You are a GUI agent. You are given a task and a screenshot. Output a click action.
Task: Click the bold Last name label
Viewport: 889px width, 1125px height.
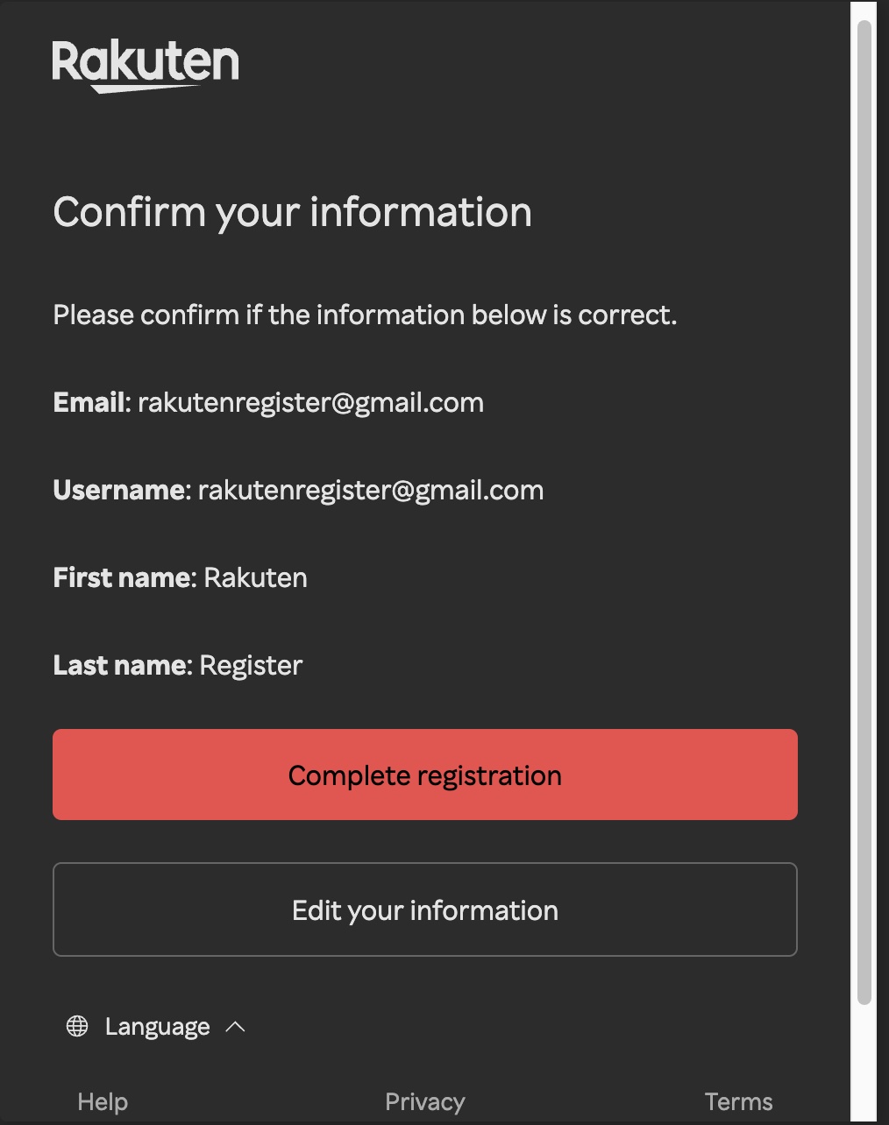coord(120,665)
